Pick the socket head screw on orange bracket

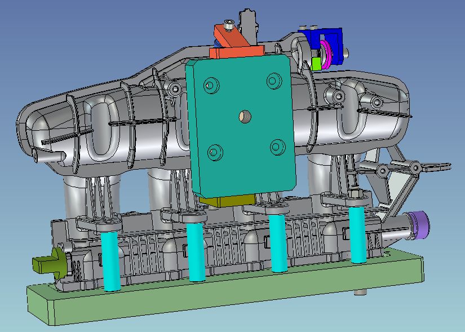pos(229,25)
